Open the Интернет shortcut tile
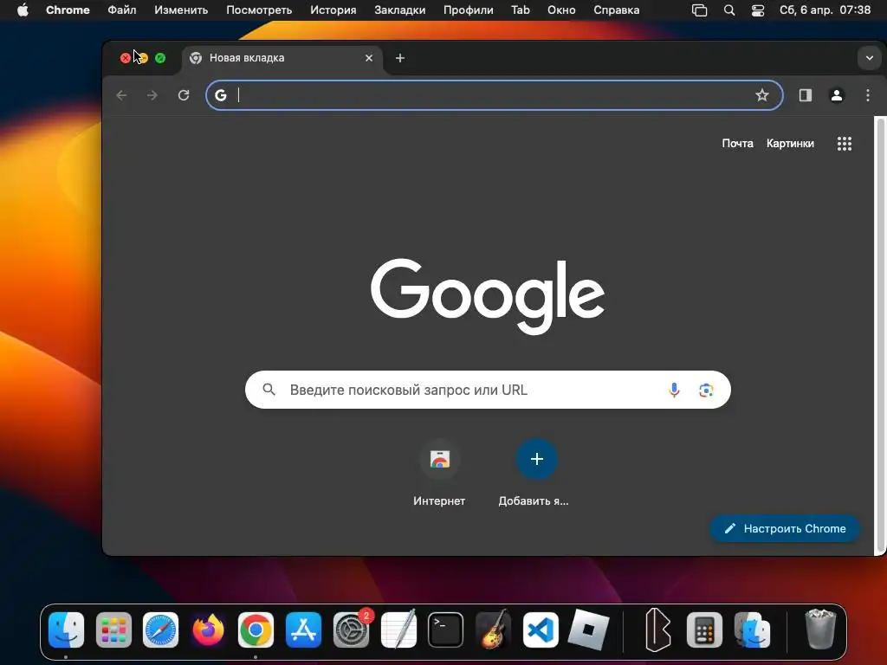The width and height of the screenshot is (887, 665). tap(439, 473)
